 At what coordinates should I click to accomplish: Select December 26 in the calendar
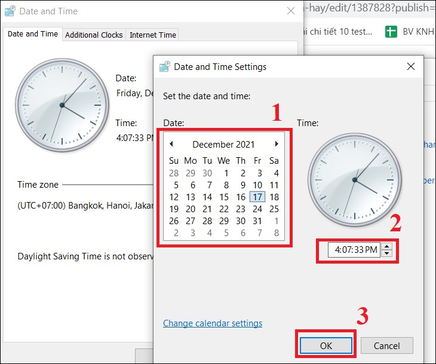click(x=174, y=221)
